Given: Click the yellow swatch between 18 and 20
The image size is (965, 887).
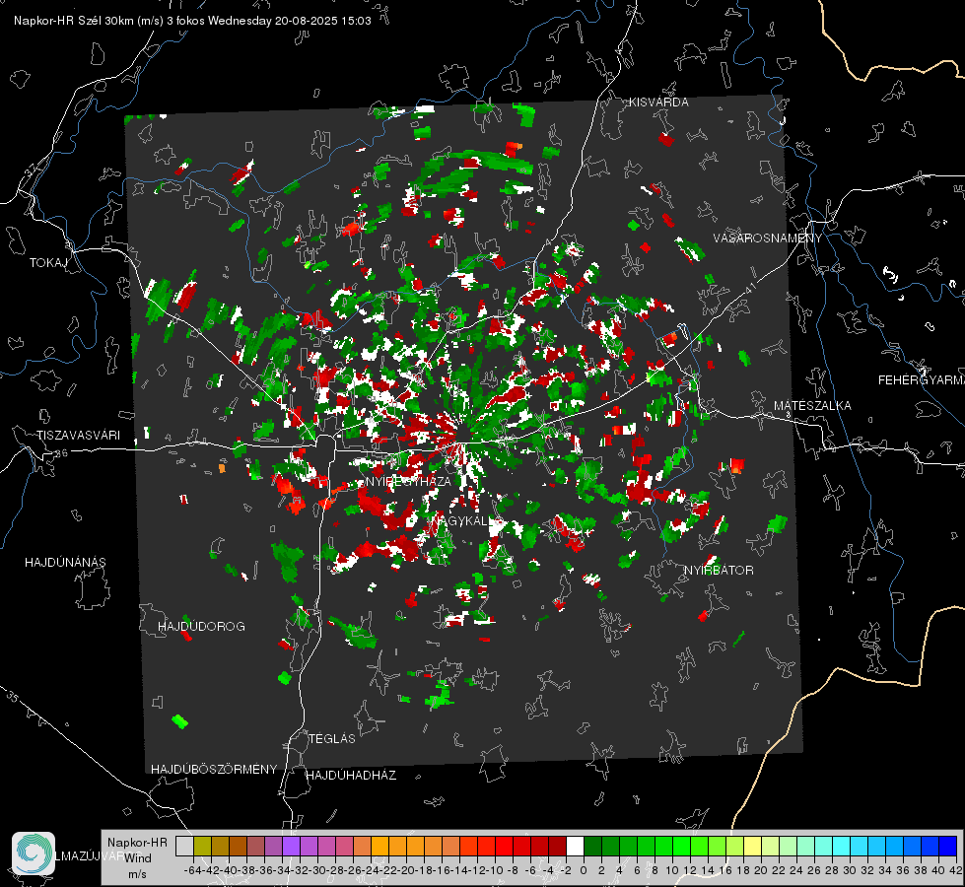Looking at the screenshot, I should tap(752, 846).
